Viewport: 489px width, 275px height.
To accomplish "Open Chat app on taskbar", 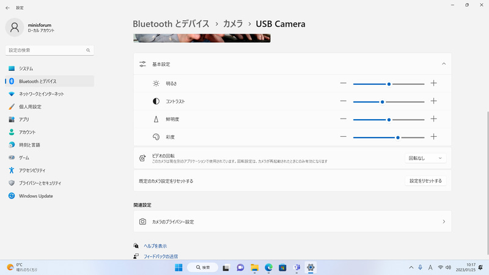I will tap(240, 268).
